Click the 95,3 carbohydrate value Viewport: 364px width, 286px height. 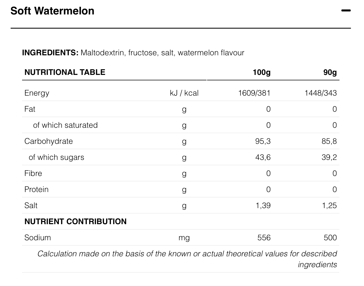(263, 141)
